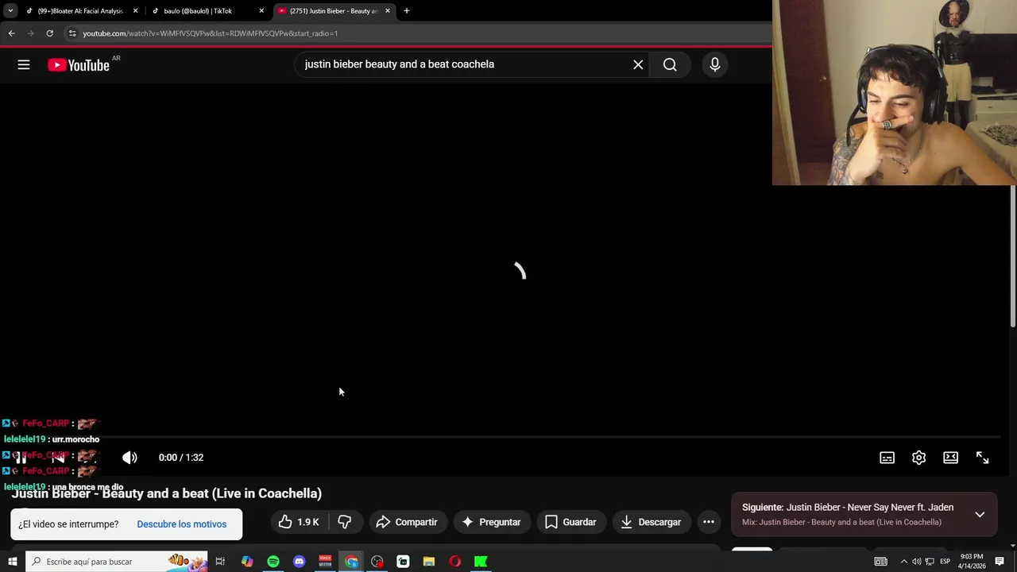Switch to the baulo TikTok tab
Viewport: 1017px width, 572px height.
[x=207, y=11]
